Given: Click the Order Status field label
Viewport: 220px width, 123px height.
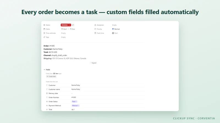Looking at the screenshot, I should 53,101.
